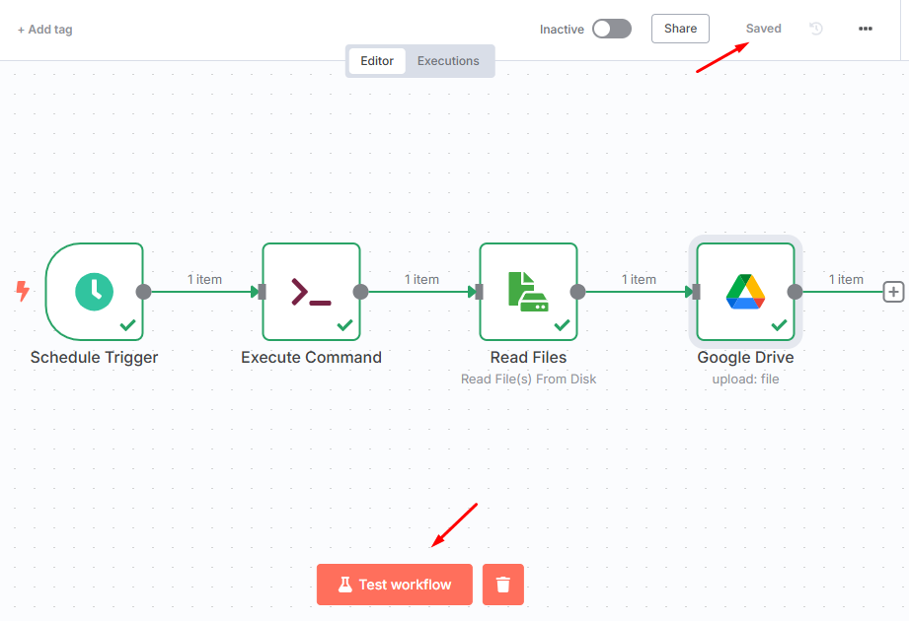Open the Schedule Trigger node

[94, 292]
